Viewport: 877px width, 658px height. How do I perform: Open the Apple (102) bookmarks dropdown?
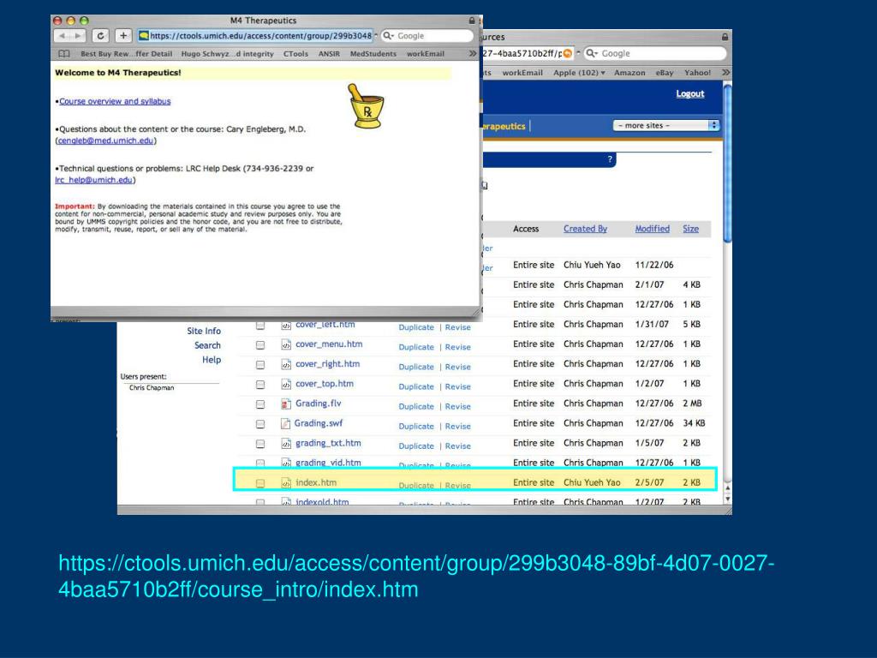[x=579, y=73]
